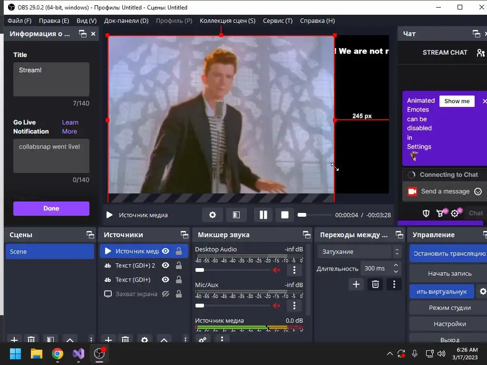
Task: Pause the media source playback
Action: 263,215
